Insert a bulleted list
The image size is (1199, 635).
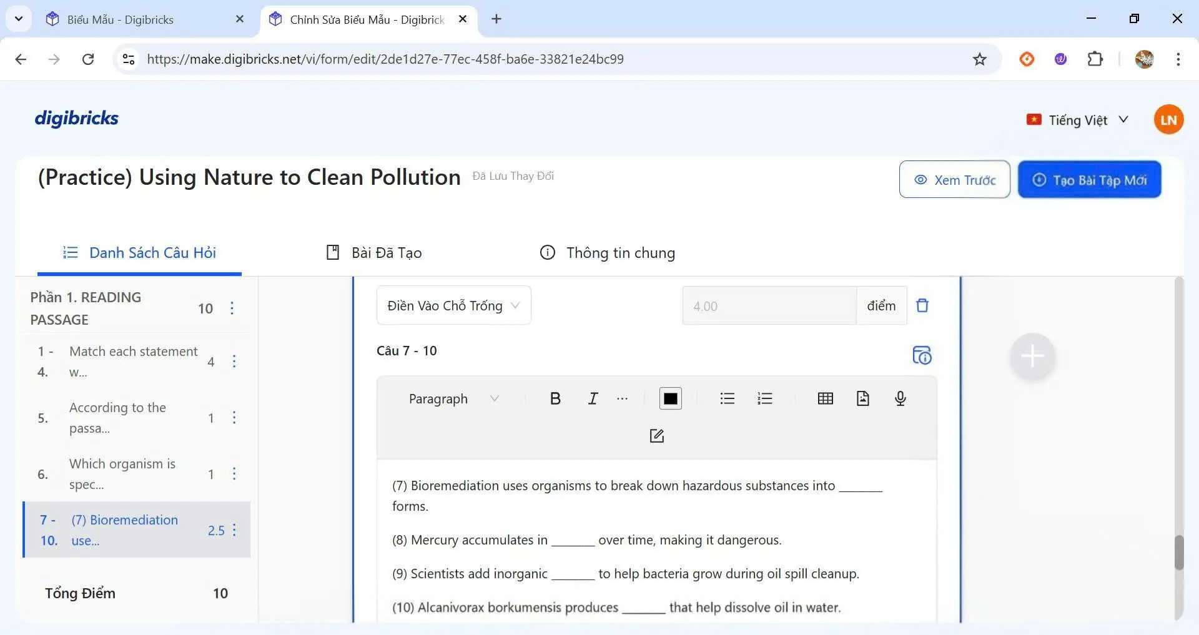coord(727,398)
